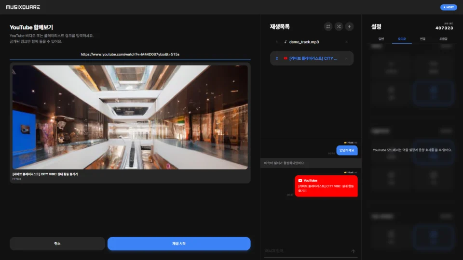Click the MUSIXQUARE logo
Image resolution: width=463 pixels, height=260 pixels.
[x=23, y=7]
